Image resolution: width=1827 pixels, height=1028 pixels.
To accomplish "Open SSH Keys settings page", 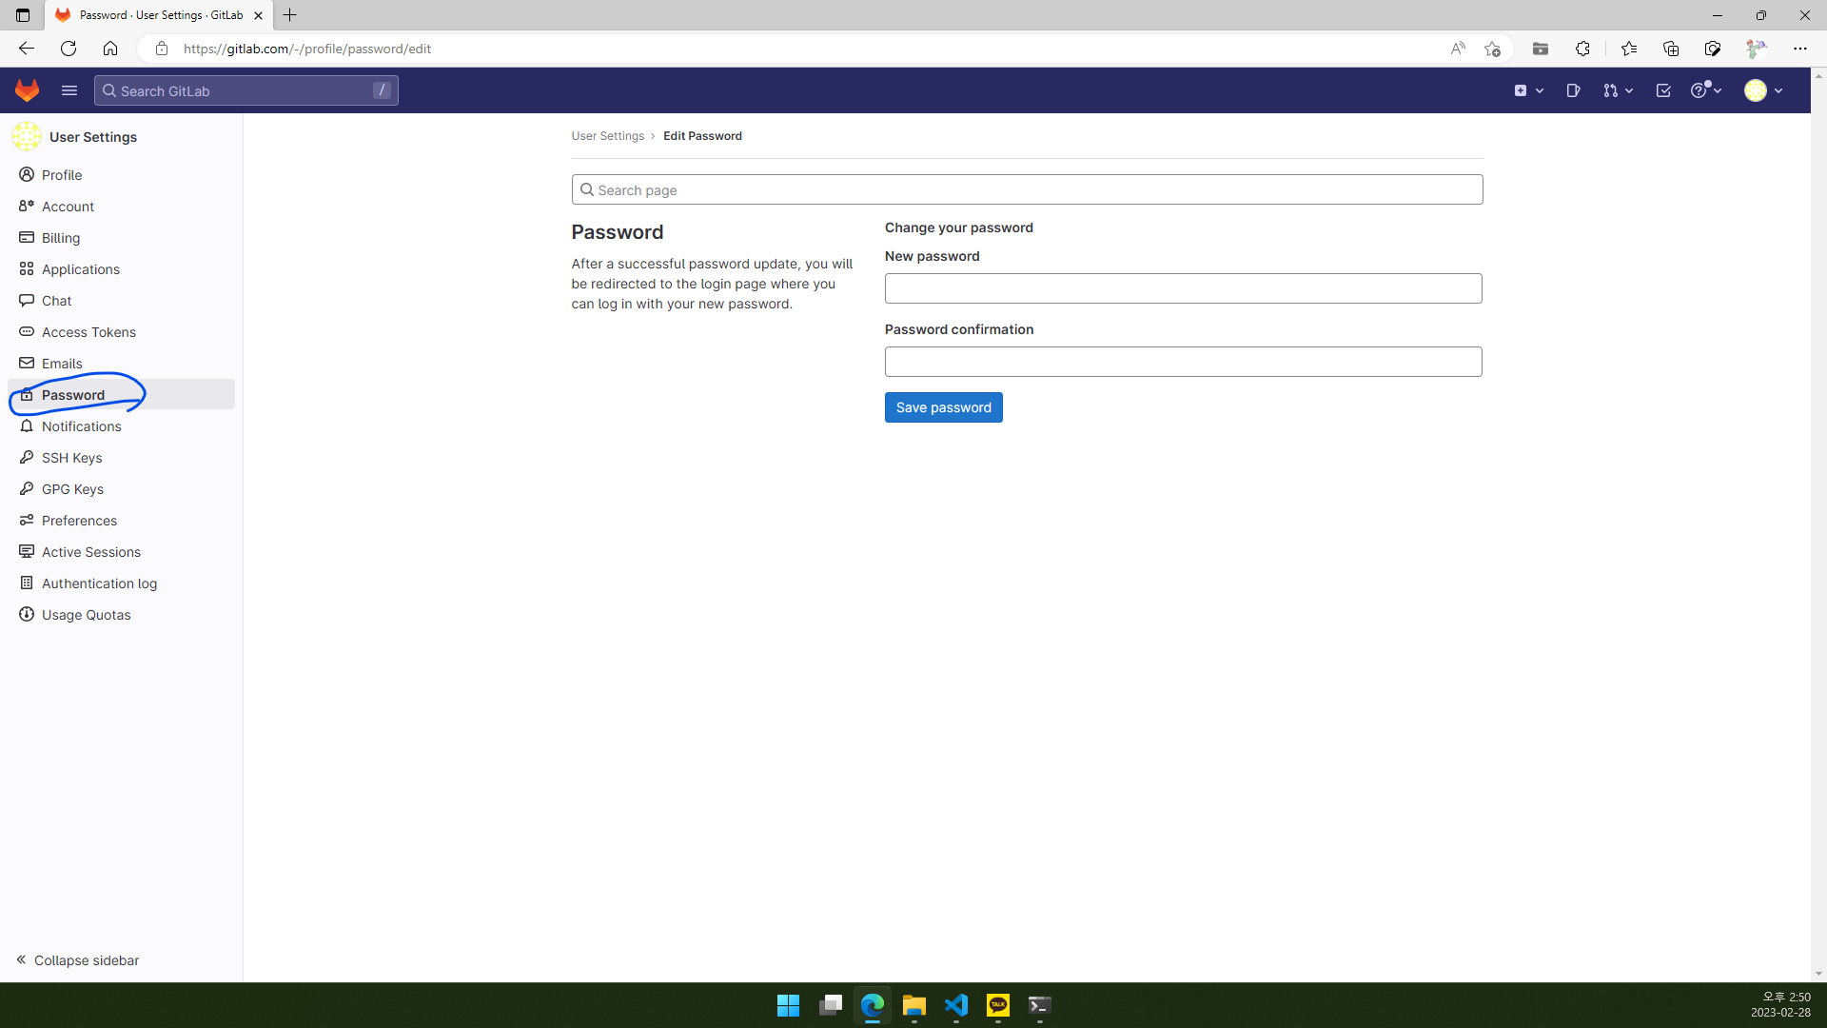I will pyautogui.click(x=71, y=457).
